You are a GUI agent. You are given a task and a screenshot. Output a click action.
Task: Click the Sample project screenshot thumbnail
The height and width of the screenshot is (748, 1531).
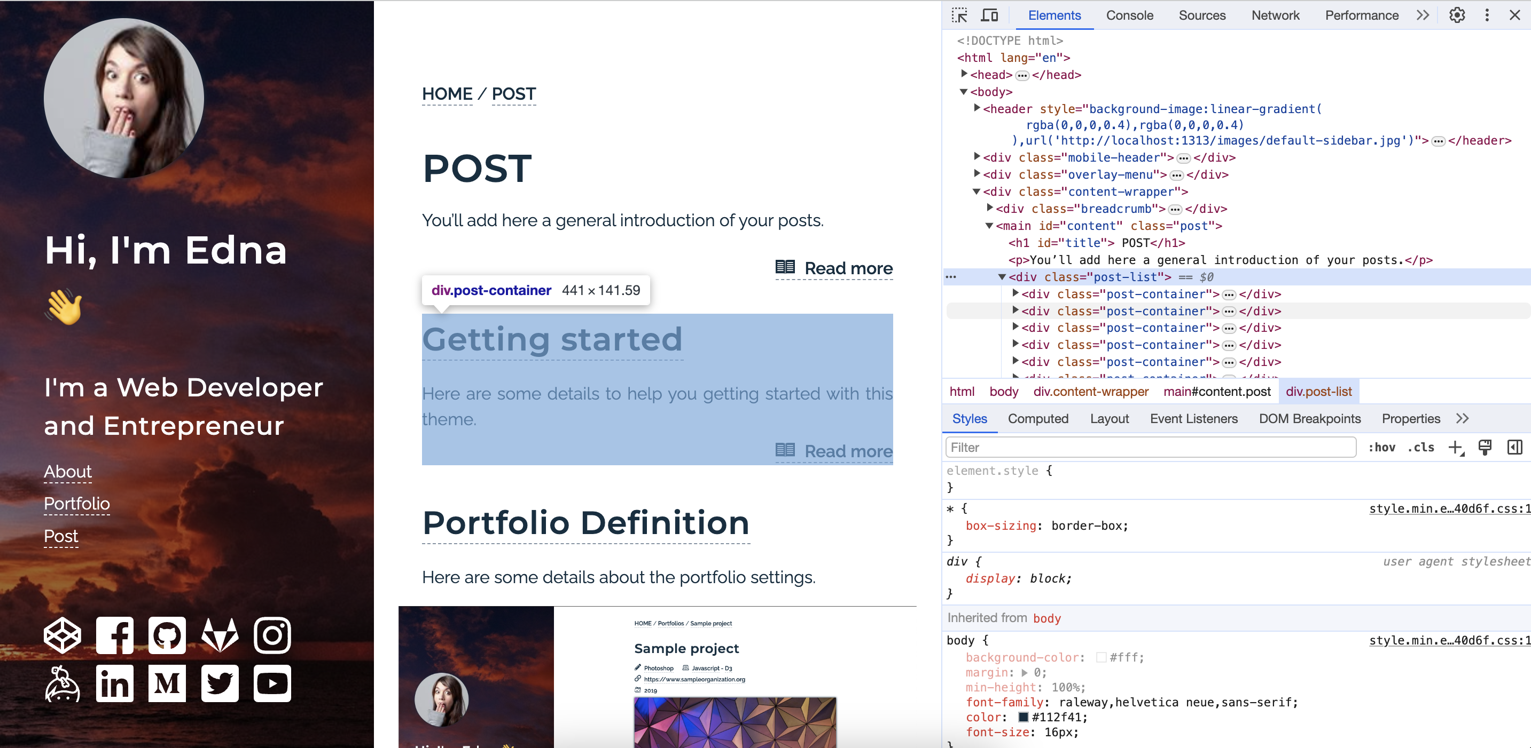click(657, 677)
